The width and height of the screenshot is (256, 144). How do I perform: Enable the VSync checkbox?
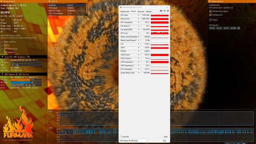[210, 20]
